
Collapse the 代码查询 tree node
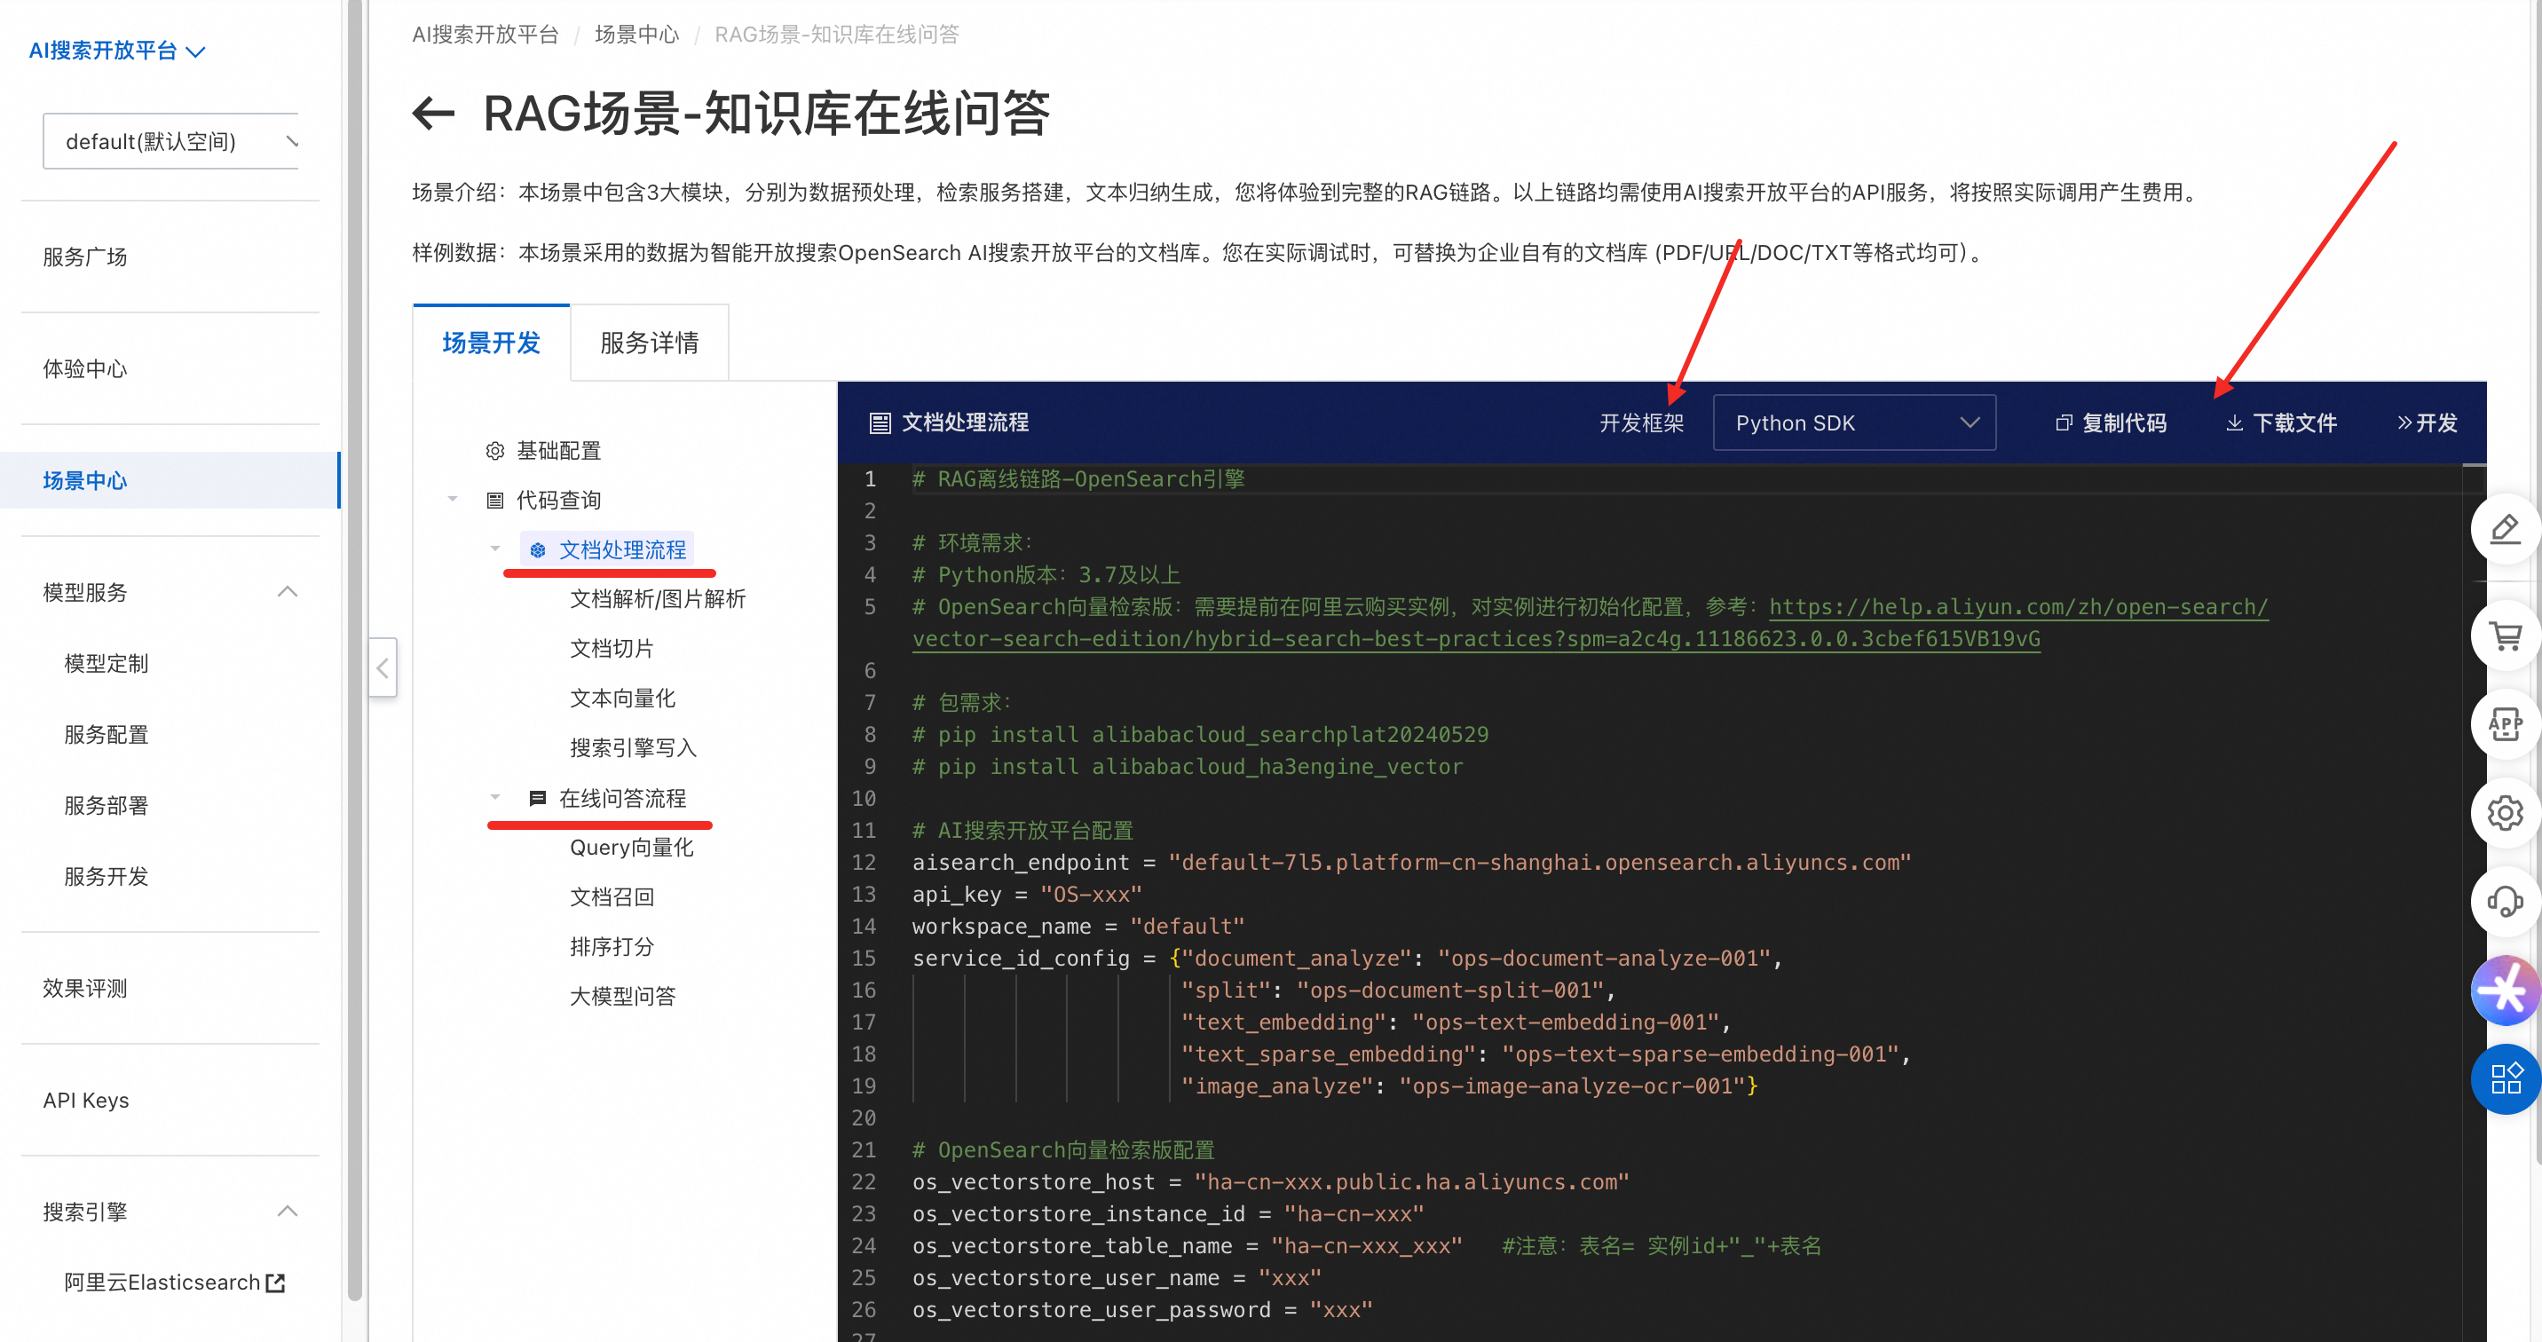click(453, 500)
